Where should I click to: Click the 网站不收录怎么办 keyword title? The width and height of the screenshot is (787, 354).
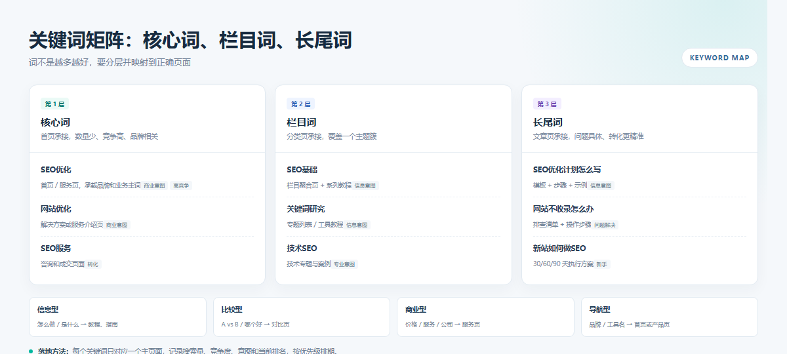563,209
